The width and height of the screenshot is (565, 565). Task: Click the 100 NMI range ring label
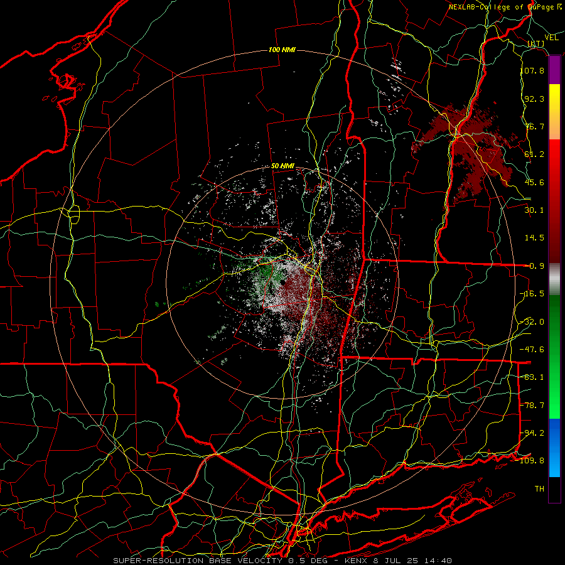282,50
